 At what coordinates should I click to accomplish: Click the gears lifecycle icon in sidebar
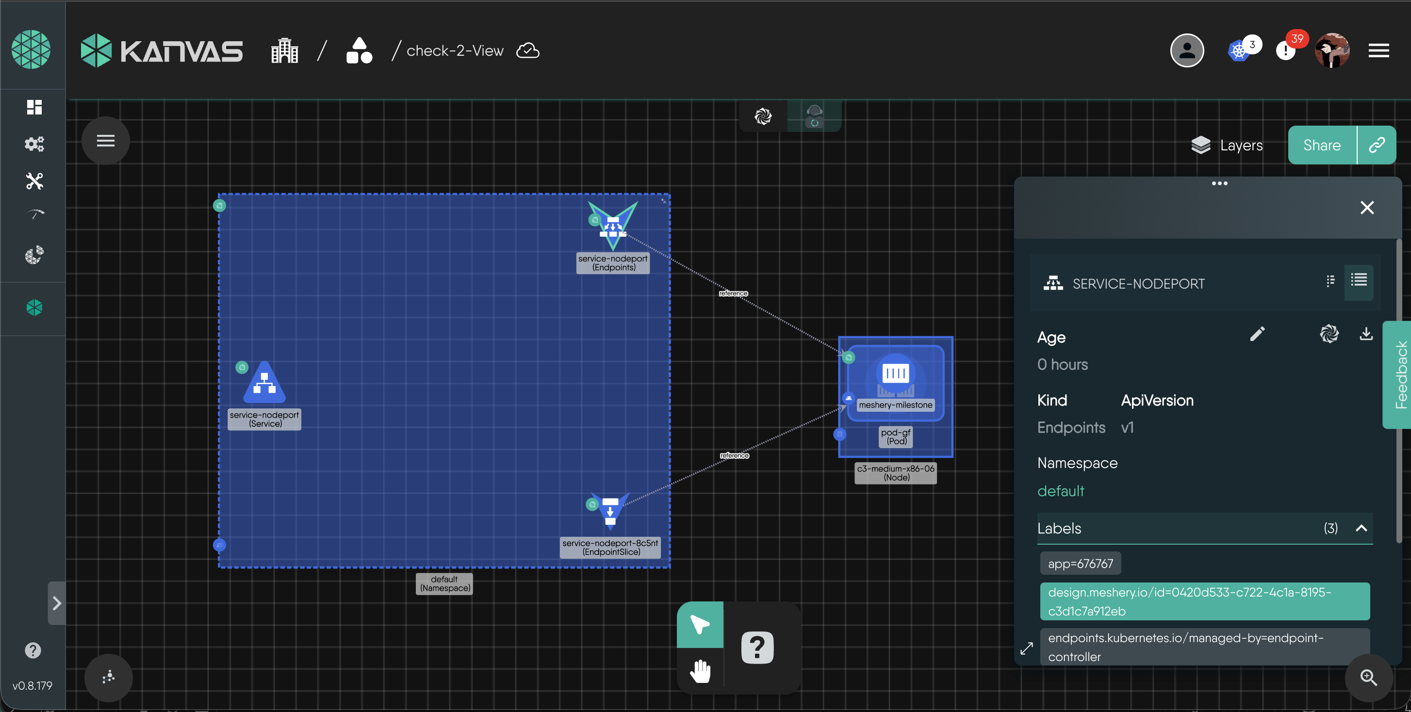34,144
